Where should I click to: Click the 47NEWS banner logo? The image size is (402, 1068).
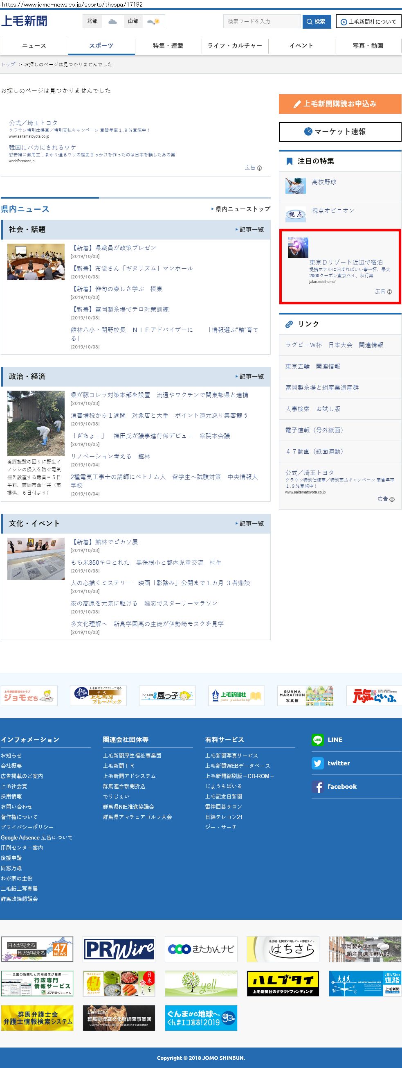[x=37, y=949]
